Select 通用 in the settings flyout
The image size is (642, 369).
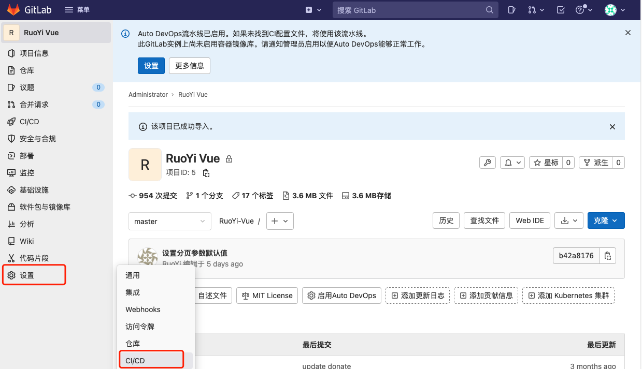pos(155,275)
